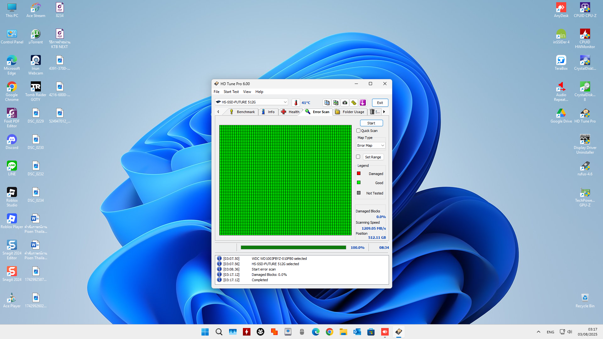This screenshot has height=339, width=603.
Task: Switch to the Info tab
Action: pyautogui.click(x=268, y=112)
